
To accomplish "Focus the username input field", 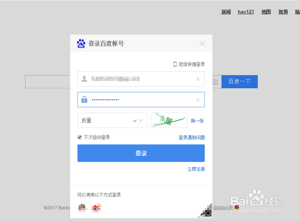I will click(141, 79).
